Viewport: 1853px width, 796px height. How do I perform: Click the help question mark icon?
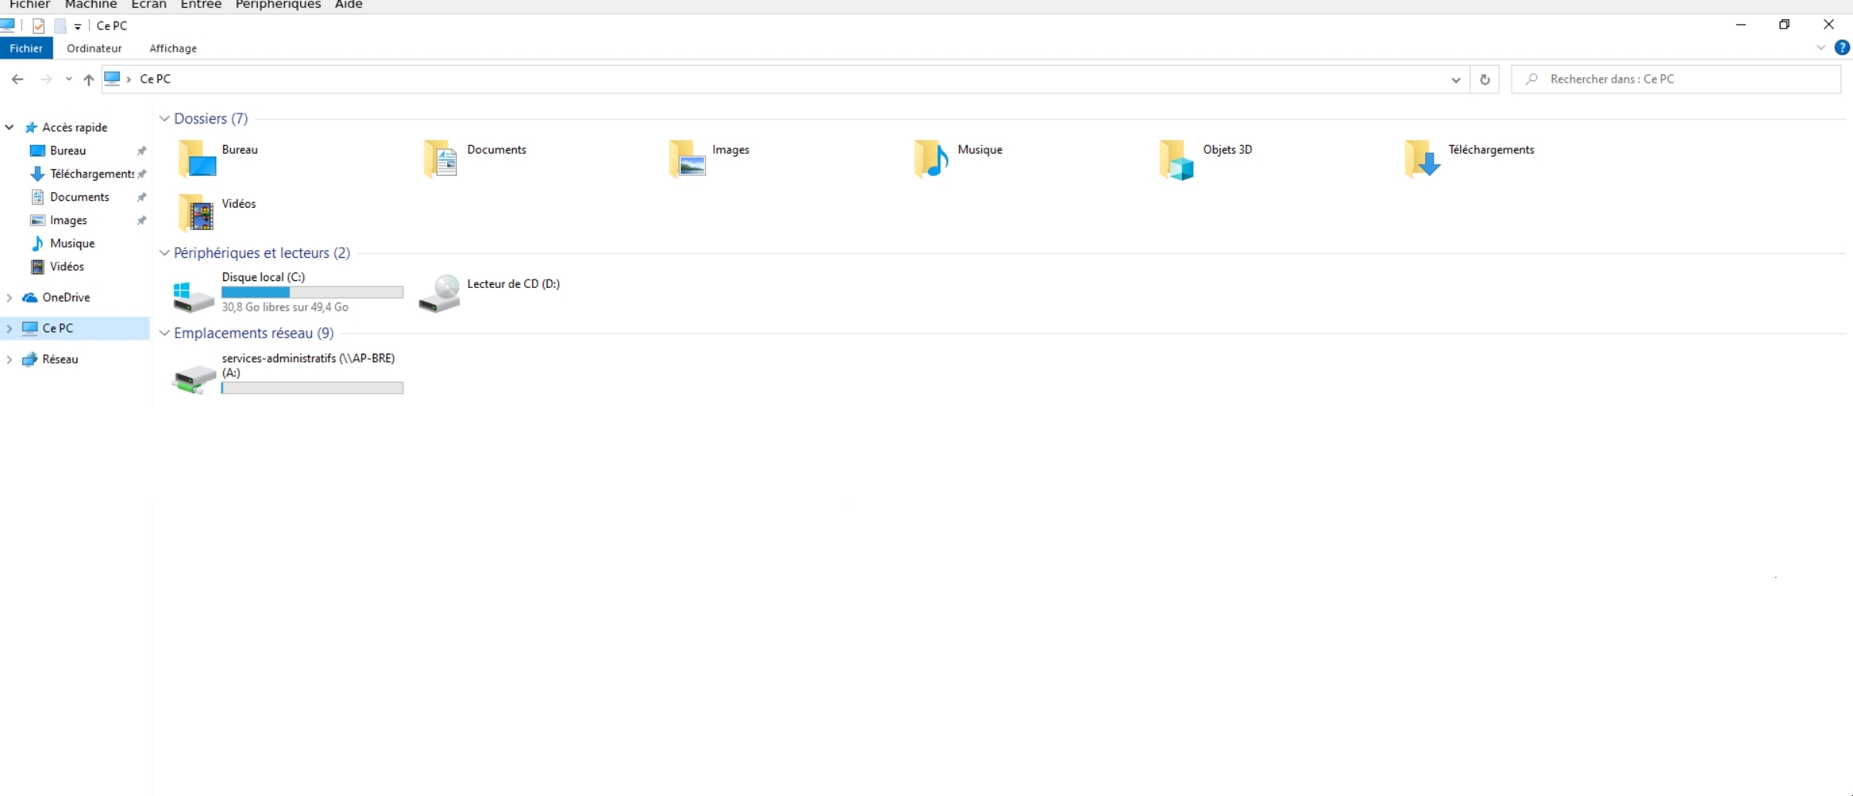tap(1841, 48)
